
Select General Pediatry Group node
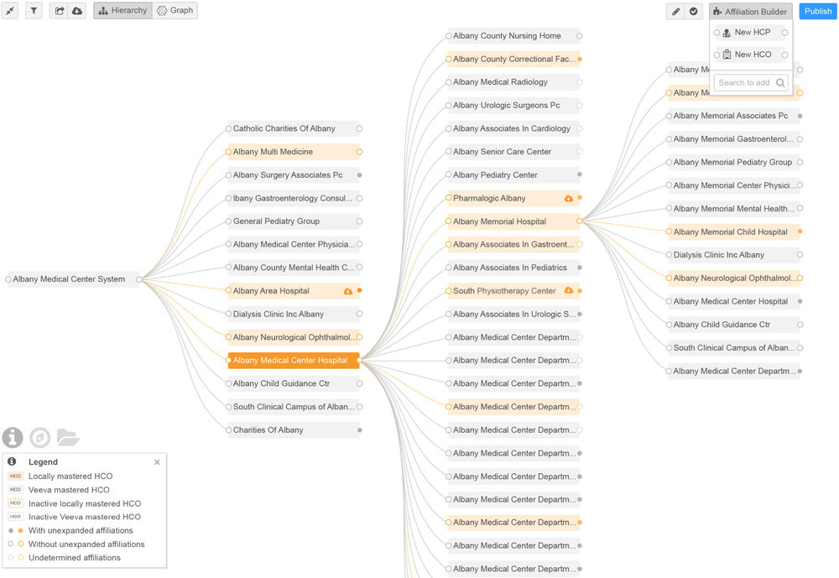pyautogui.click(x=294, y=221)
